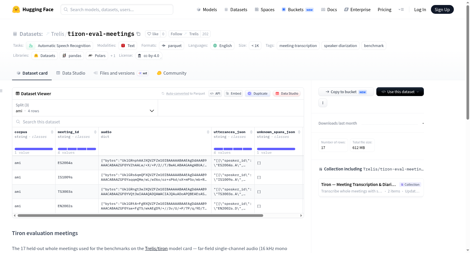Open Spaces in the top navigation
The width and height of the screenshot is (470, 253).
point(265,10)
